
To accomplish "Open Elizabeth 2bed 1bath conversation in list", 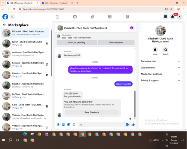I will point(25,33).
